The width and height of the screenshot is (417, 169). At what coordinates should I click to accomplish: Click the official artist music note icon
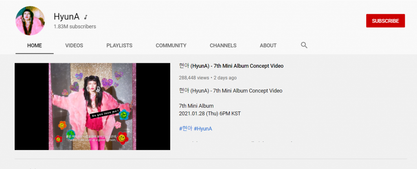click(86, 17)
